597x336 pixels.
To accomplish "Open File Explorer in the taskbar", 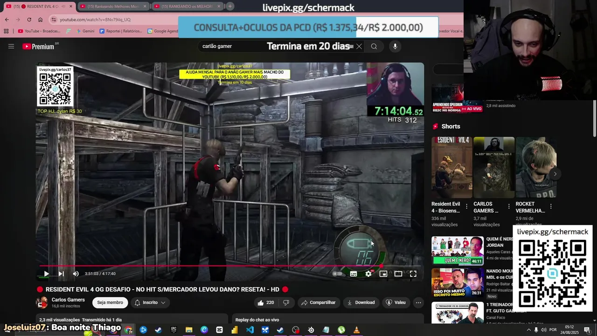I will click(x=189, y=330).
